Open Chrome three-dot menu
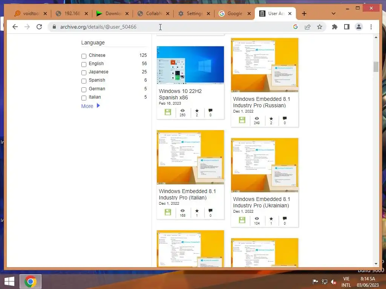 [x=371, y=27]
